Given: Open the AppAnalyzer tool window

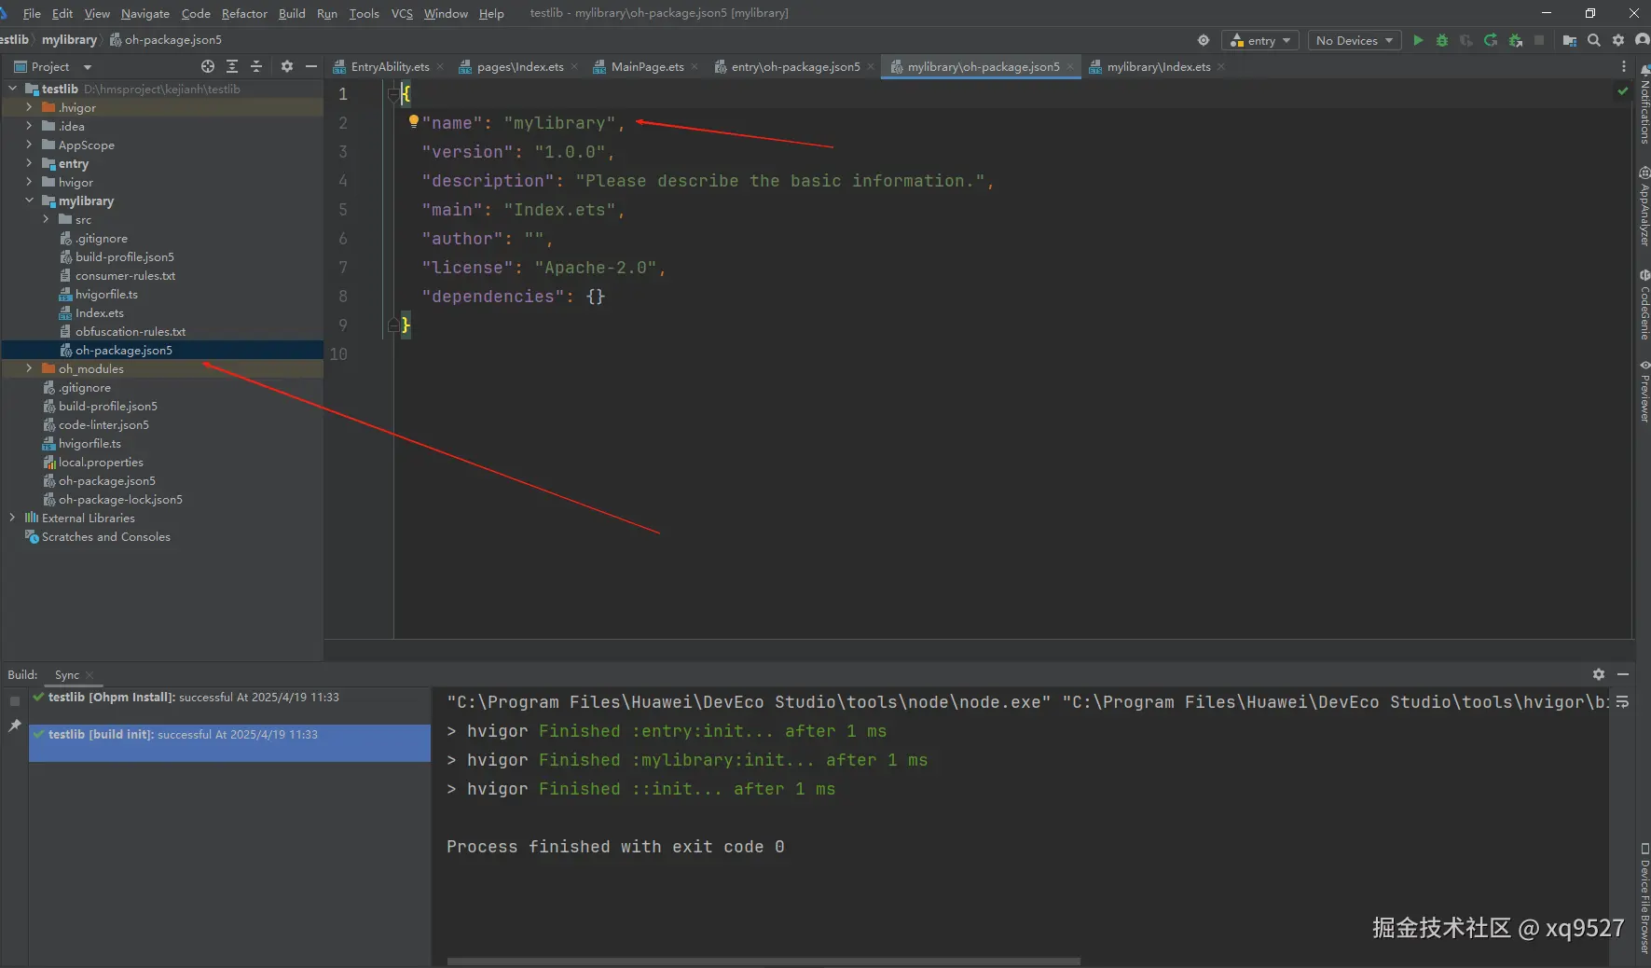Looking at the screenshot, I should [1644, 206].
